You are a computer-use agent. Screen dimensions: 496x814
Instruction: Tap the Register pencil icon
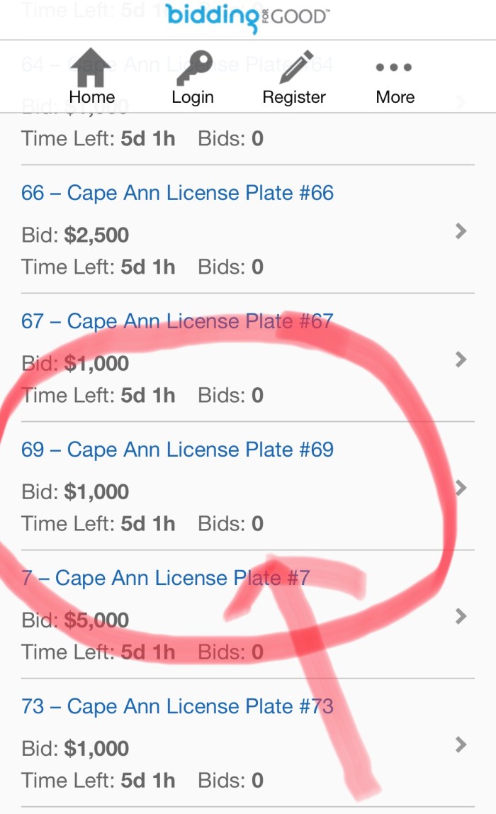tap(295, 67)
